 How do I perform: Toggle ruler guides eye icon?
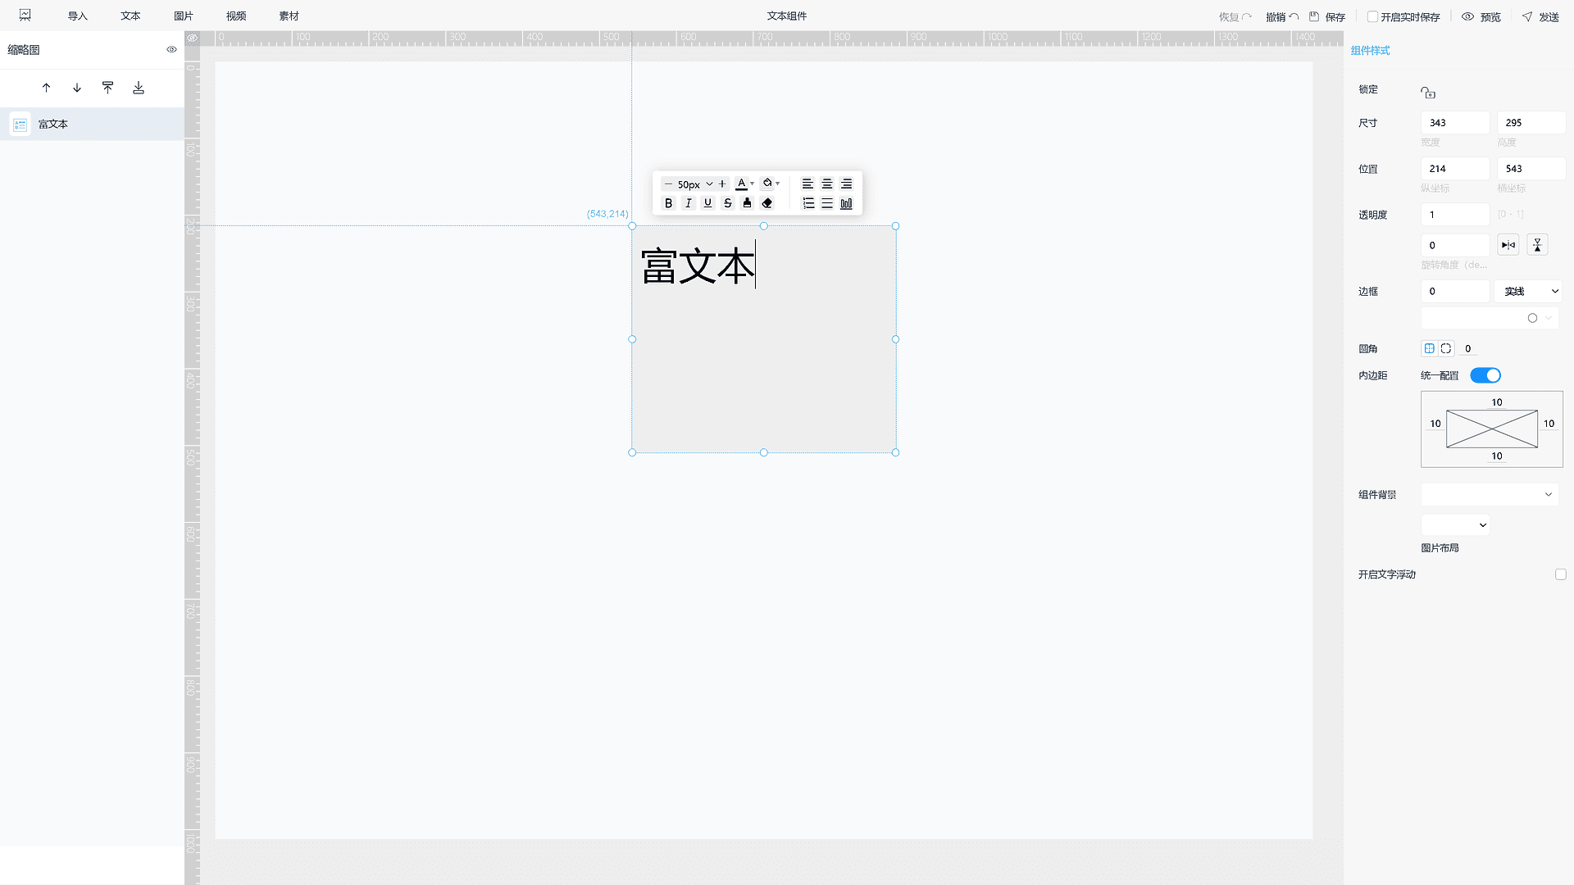click(192, 38)
